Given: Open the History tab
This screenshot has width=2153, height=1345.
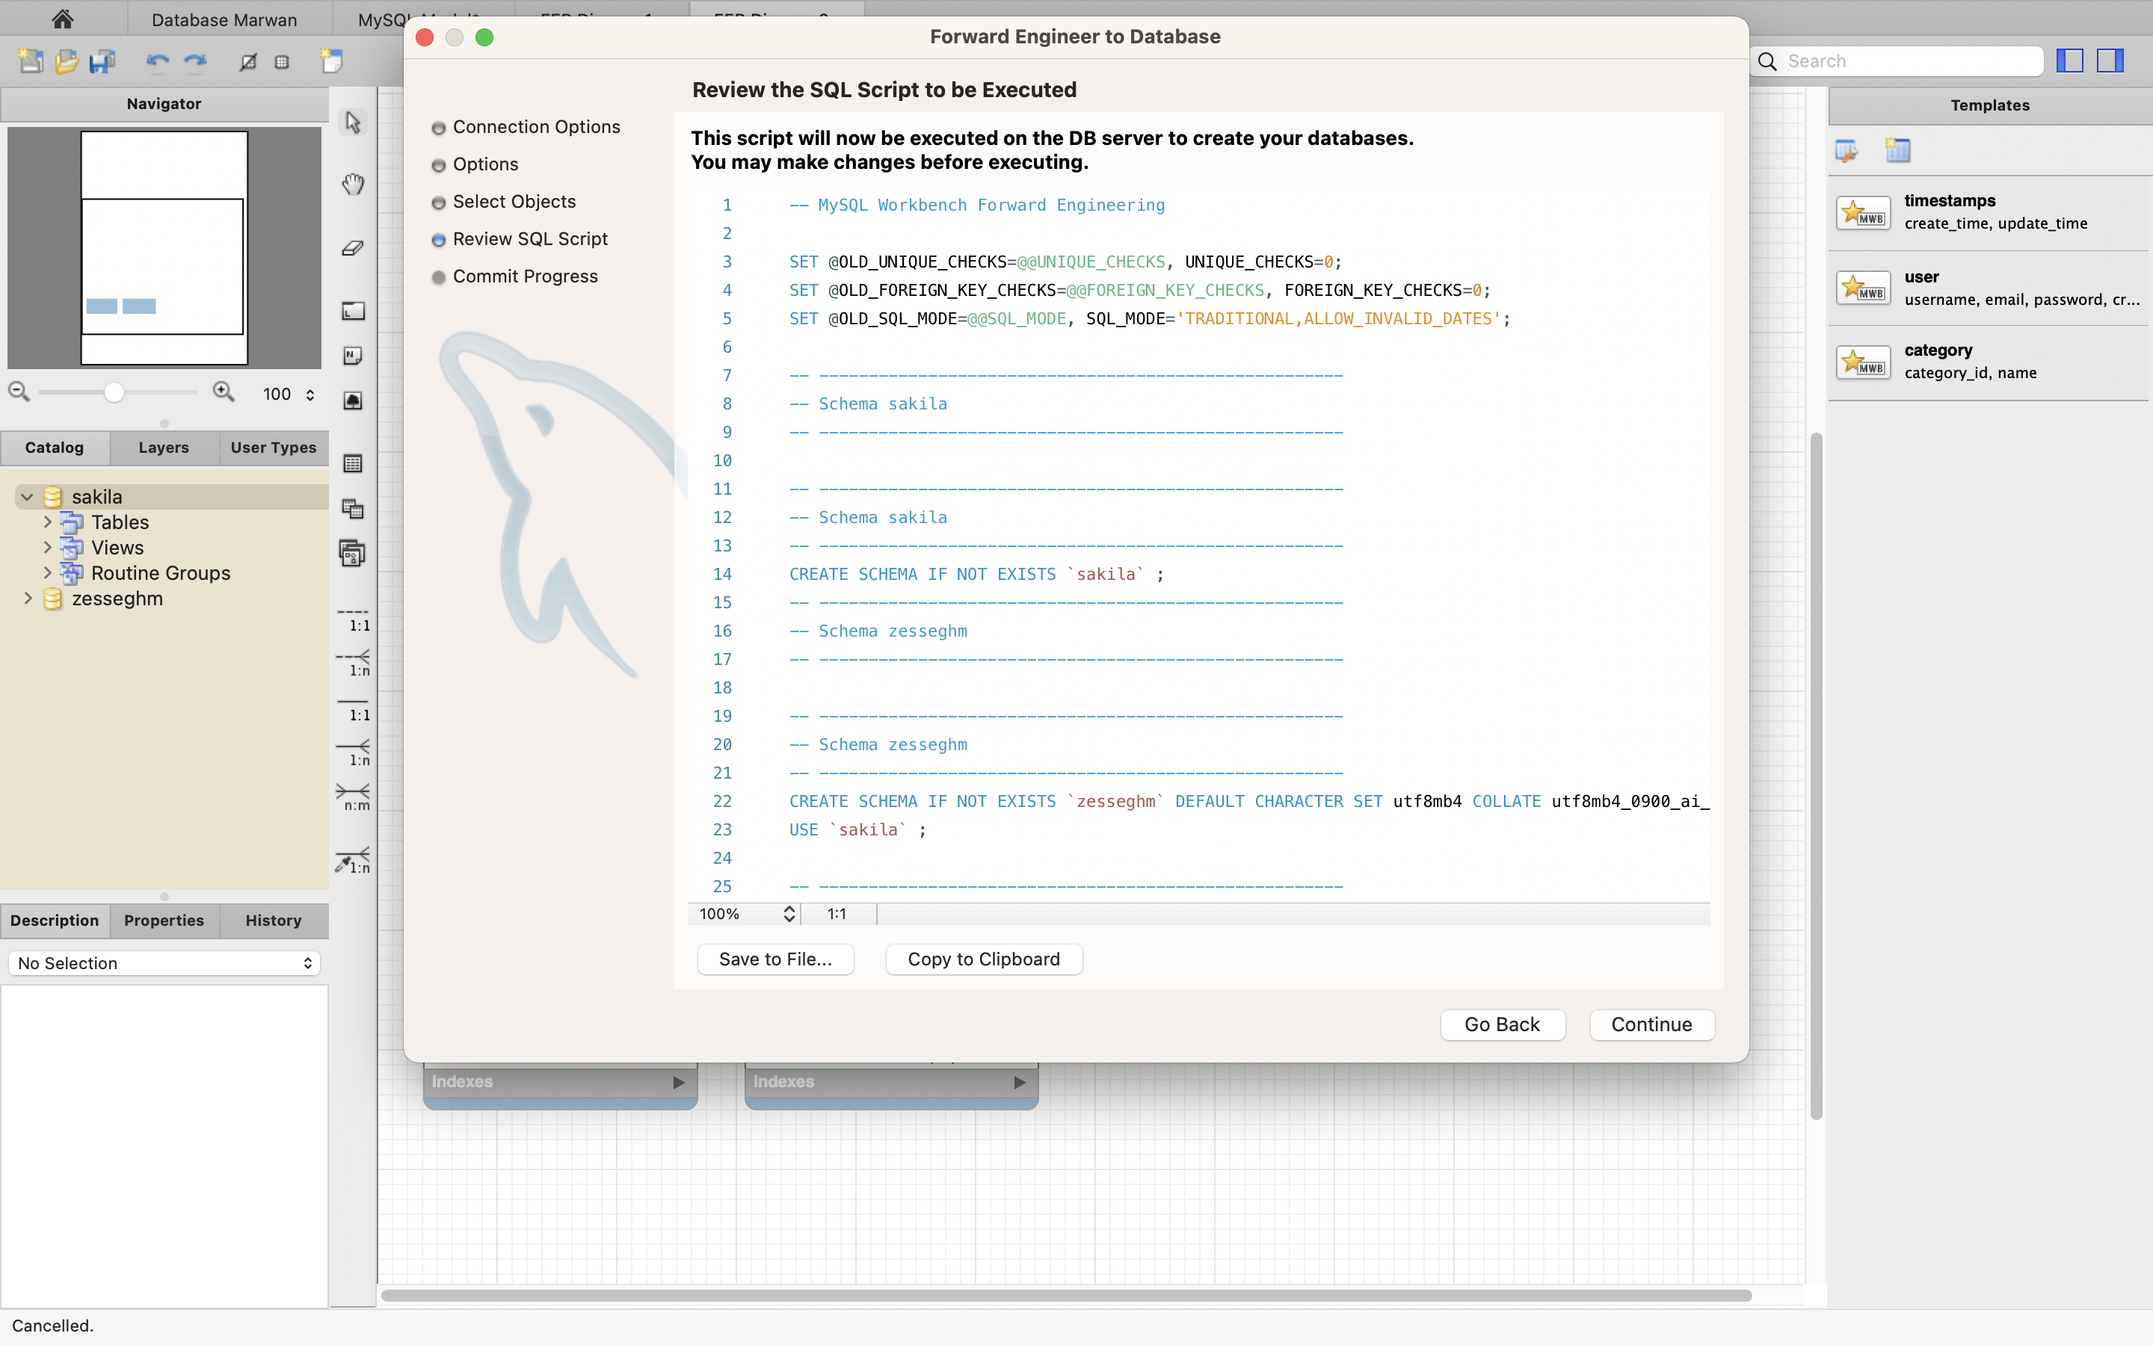Looking at the screenshot, I should [273, 921].
